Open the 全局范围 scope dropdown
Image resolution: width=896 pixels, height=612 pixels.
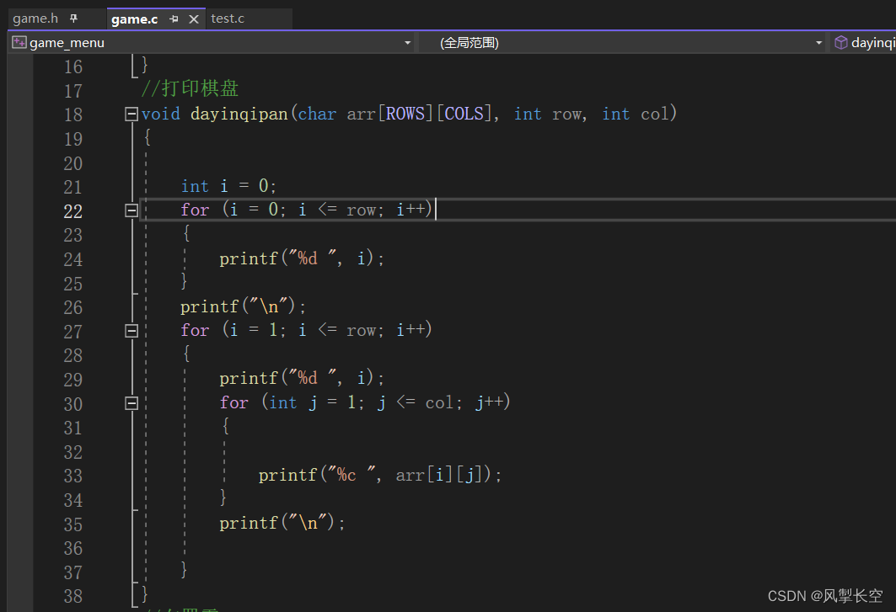click(818, 43)
